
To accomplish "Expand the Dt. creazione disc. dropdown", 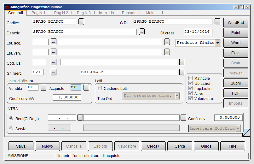I will (177, 96).
